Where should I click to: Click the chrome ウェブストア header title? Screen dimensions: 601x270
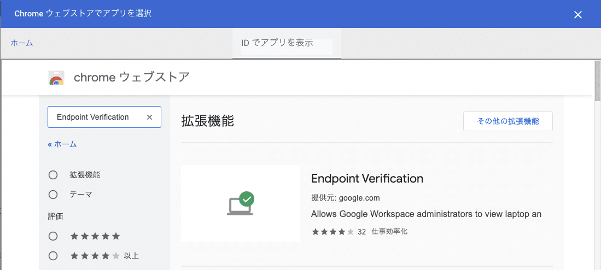click(131, 78)
